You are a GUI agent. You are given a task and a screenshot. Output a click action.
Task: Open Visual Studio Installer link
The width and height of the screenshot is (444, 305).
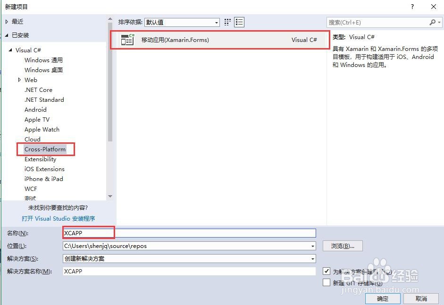click(59, 218)
